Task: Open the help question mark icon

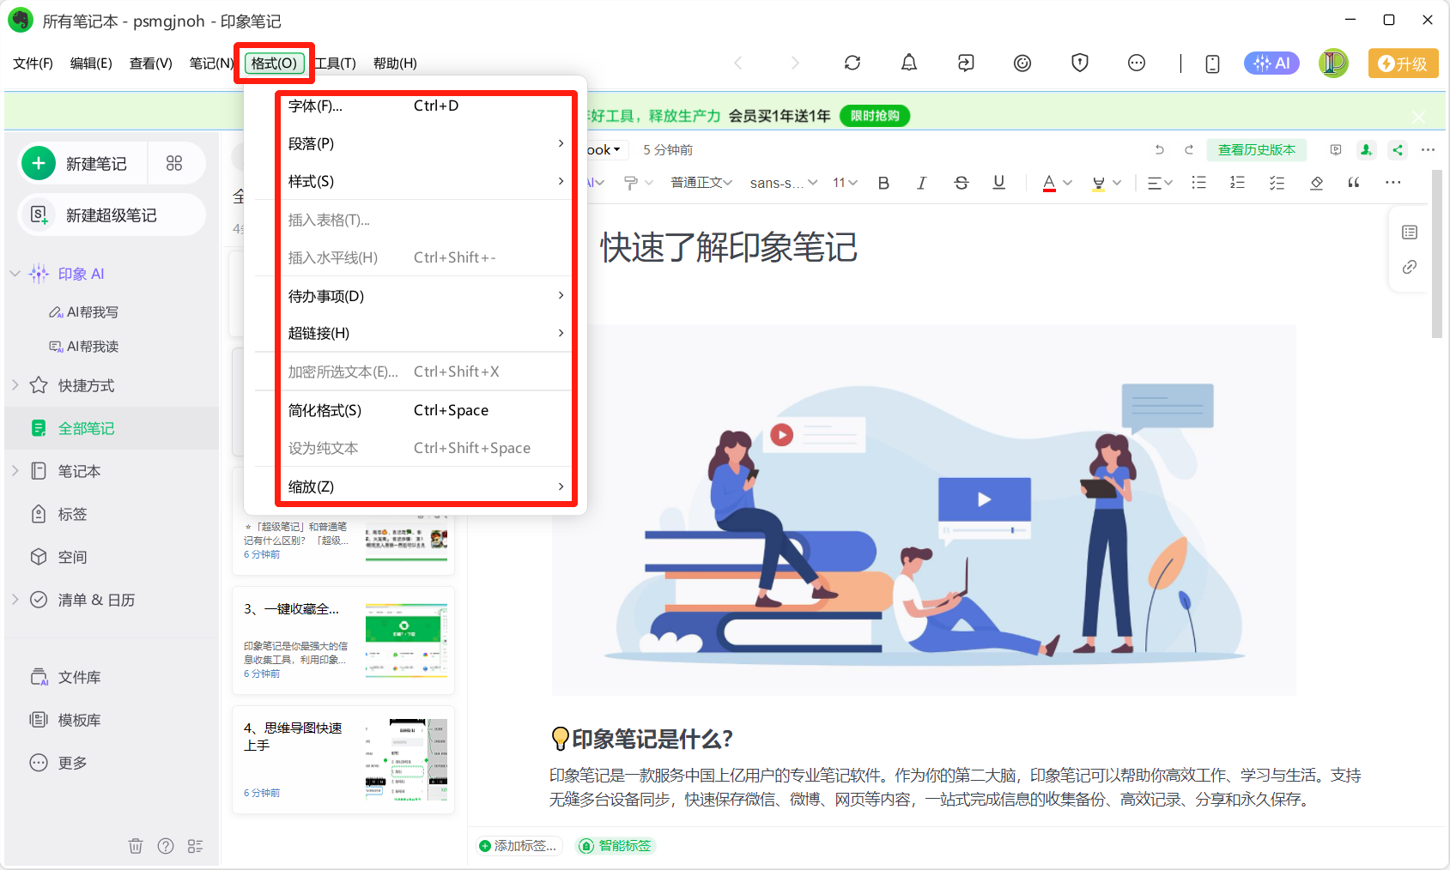Action: [x=166, y=846]
